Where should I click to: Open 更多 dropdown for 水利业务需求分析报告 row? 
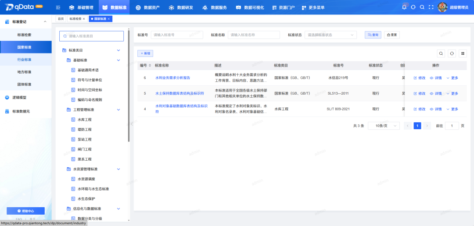coord(452,78)
